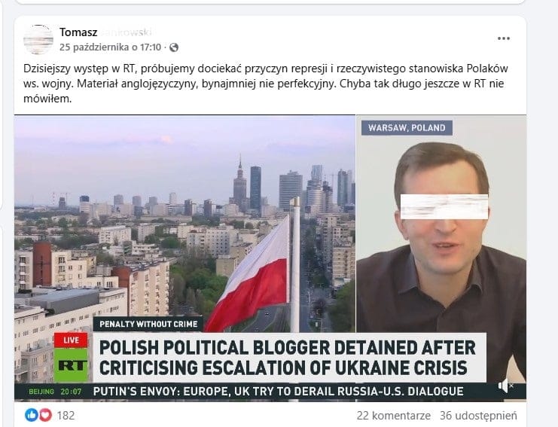Unmute the video with speaker icon
The image size is (558, 427).
point(505,386)
